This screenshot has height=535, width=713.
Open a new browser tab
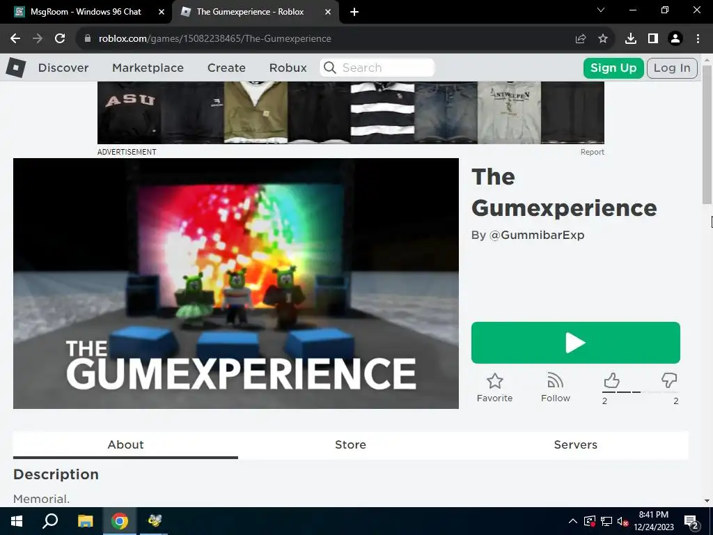tap(354, 13)
